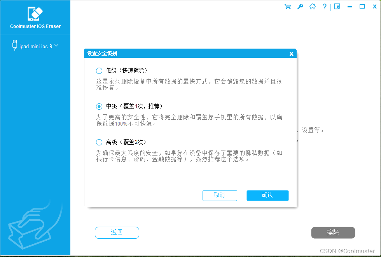Select the recommended 中级（覆盖1次）option
The width and height of the screenshot is (381, 257).
99,106
